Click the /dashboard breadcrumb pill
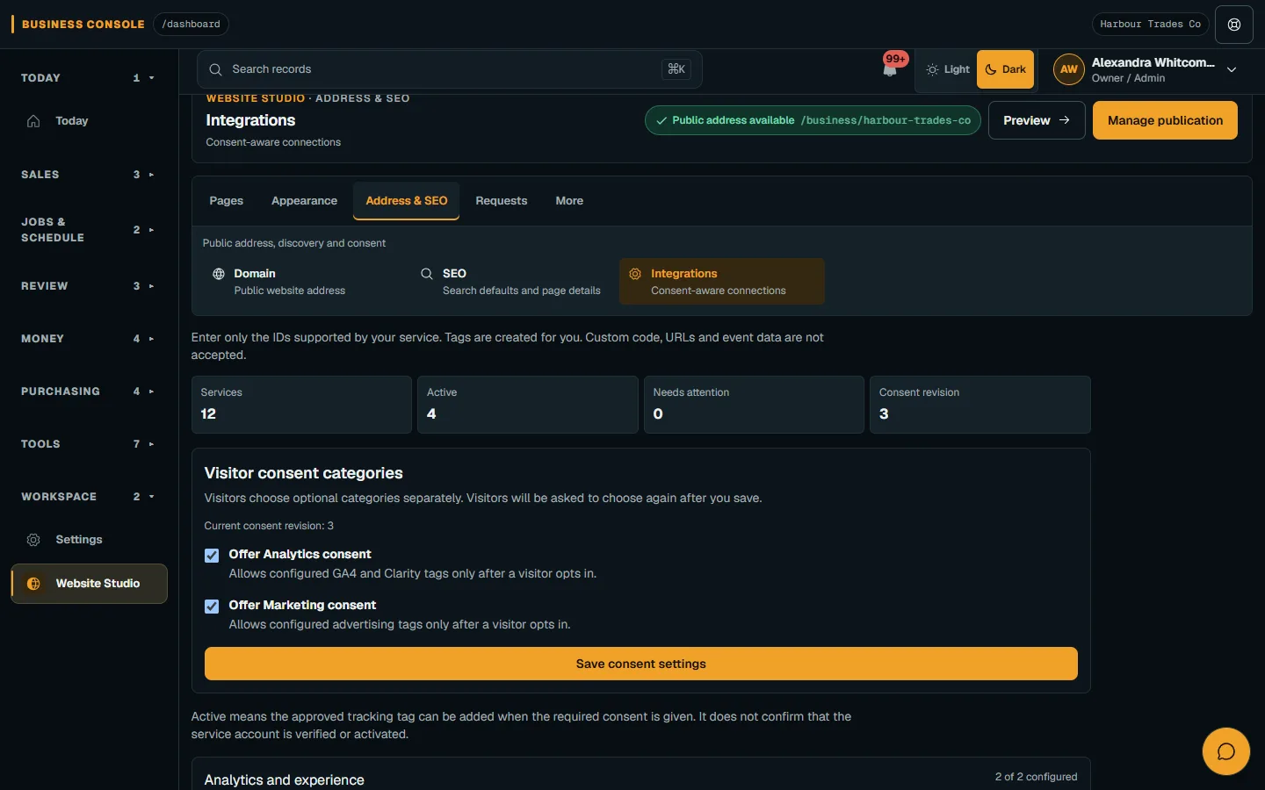This screenshot has width=1265, height=790. point(191,24)
